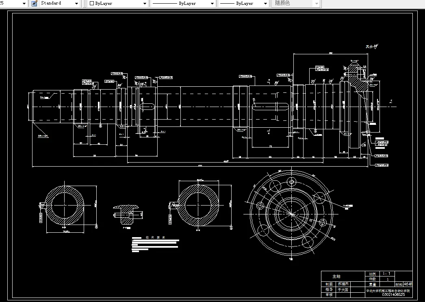Click the flange end view circle center
425x302 pixels.
(291, 214)
